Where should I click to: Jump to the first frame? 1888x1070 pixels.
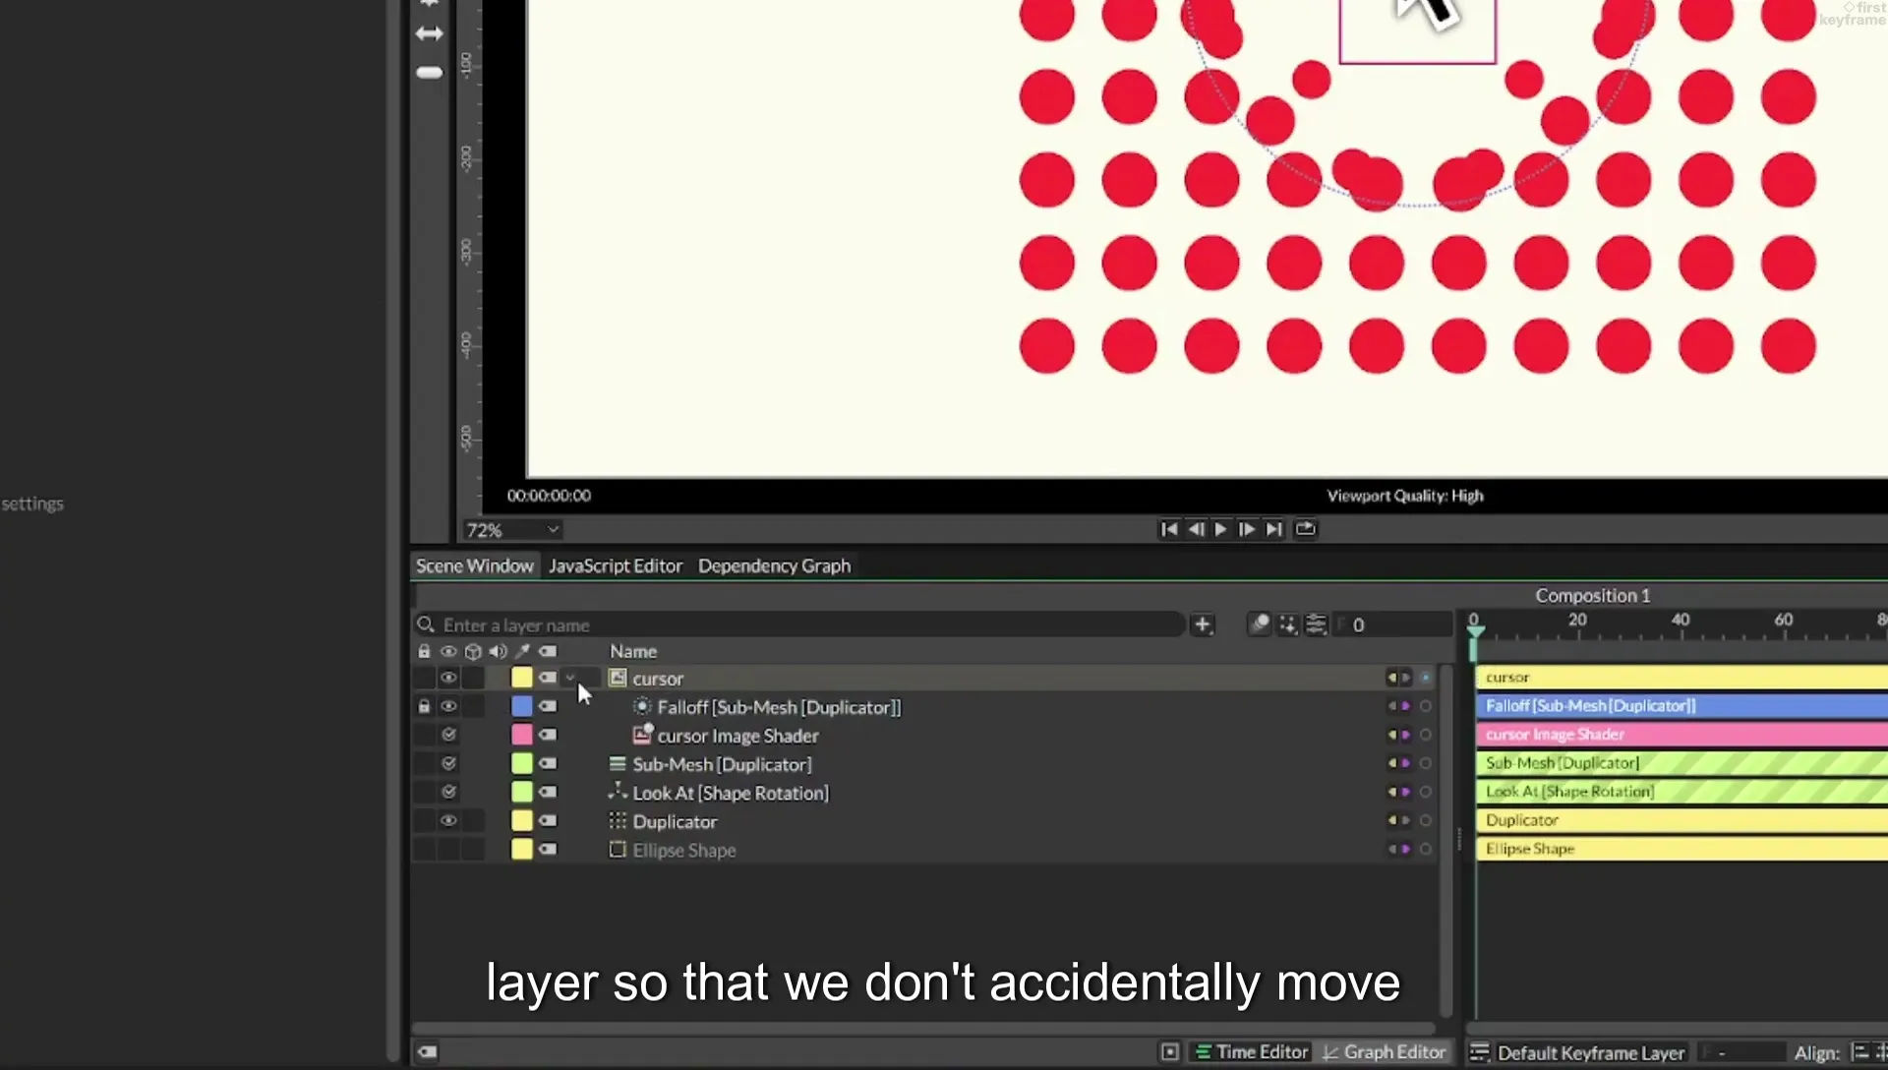pos(1169,529)
